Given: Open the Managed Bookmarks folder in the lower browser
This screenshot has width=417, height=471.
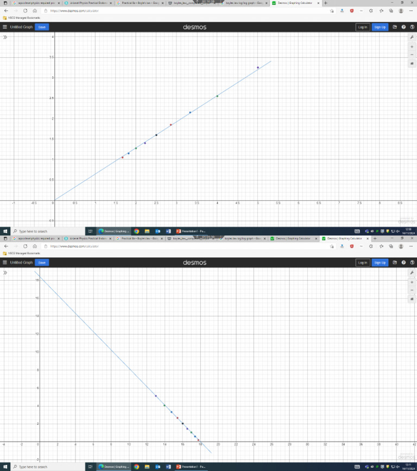Looking at the screenshot, I should pyautogui.click(x=21, y=253).
